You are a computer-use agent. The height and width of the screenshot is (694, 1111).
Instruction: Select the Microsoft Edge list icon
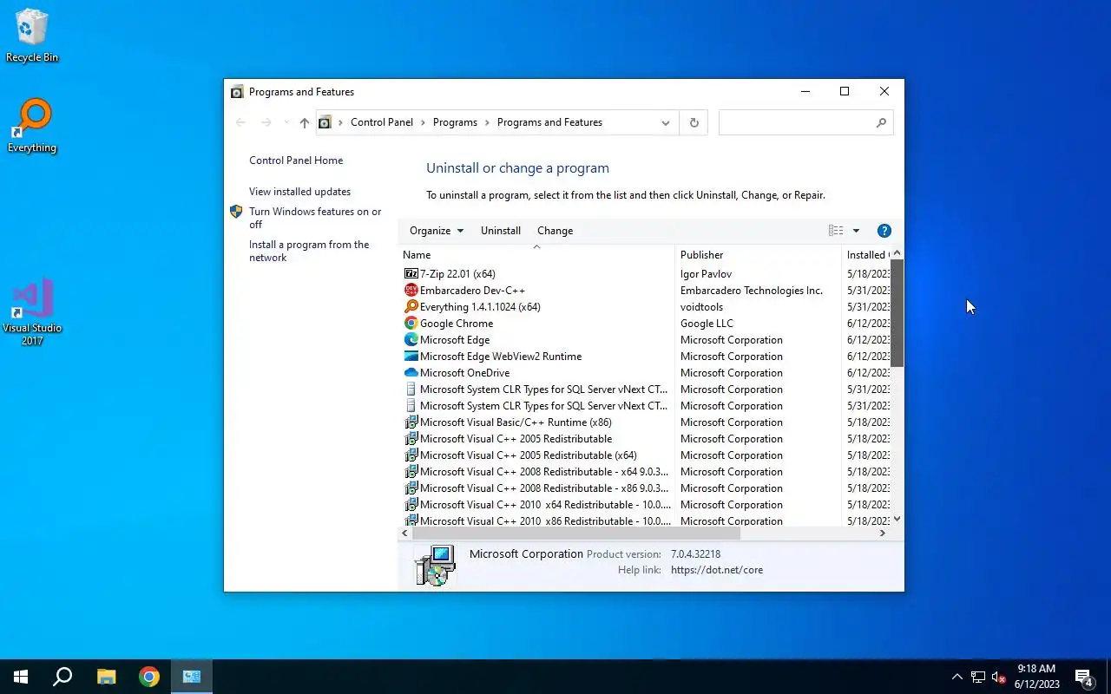coord(411,340)
